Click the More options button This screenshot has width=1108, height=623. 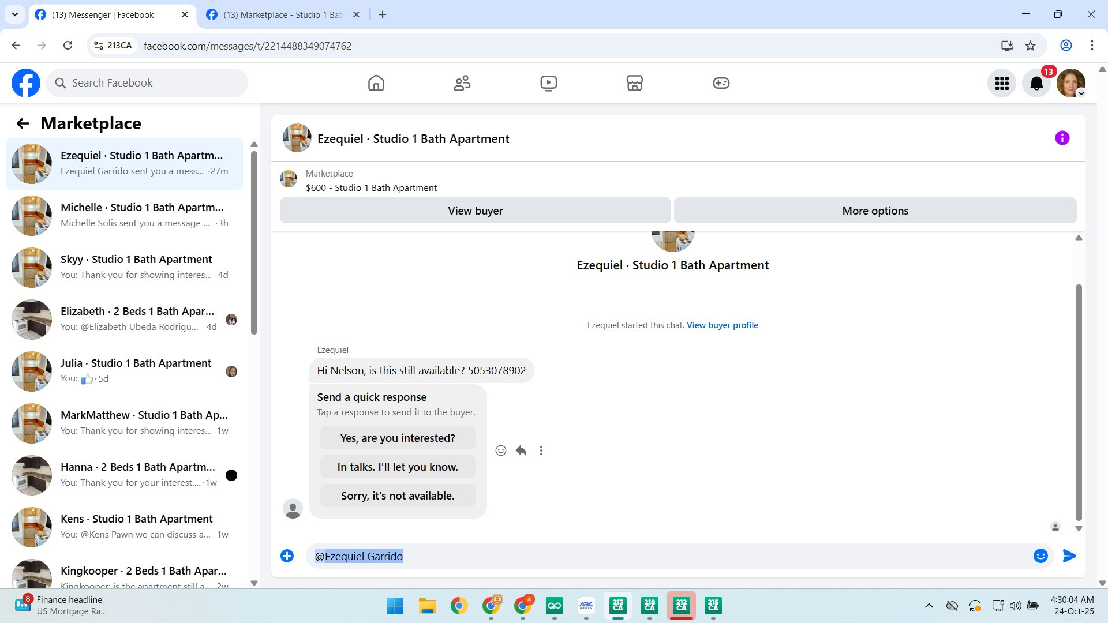pyautogui.click(x=875, y=211)
